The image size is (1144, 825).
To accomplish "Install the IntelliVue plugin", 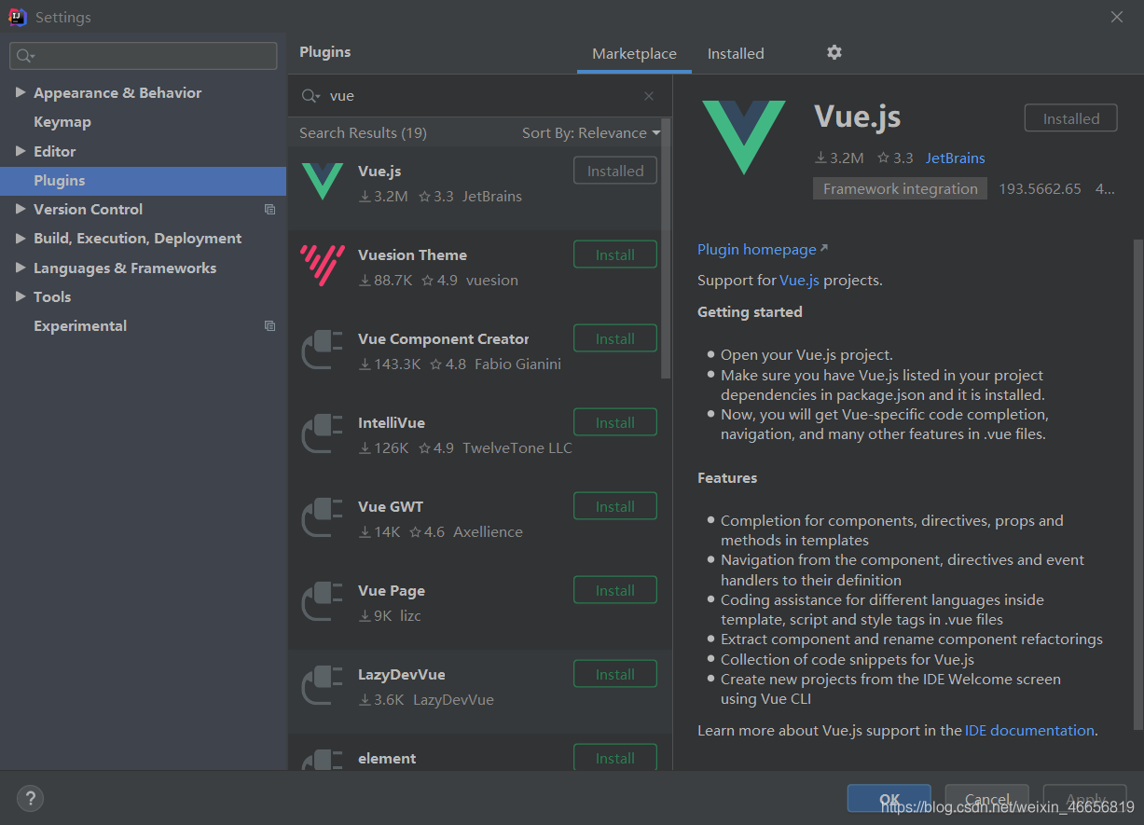I will (x=615, y=422).
